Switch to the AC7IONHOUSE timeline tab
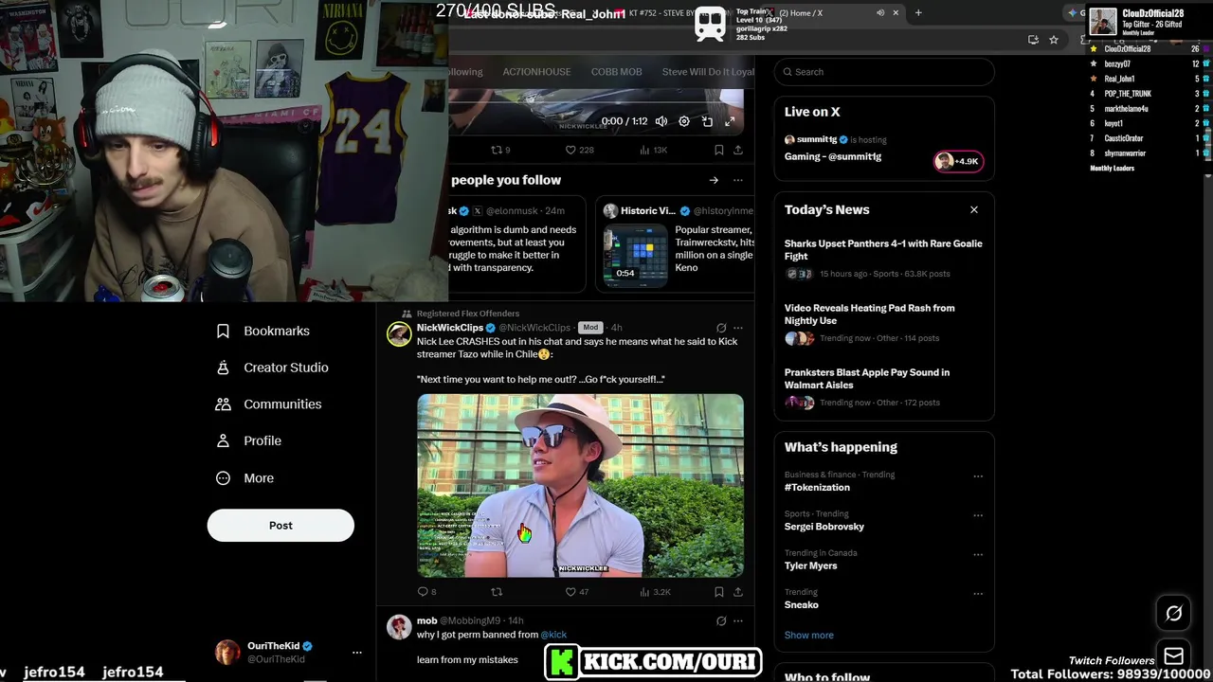The width and height of the screenshot is (1213, 682). pyautogui.click(x=536, y=72)
